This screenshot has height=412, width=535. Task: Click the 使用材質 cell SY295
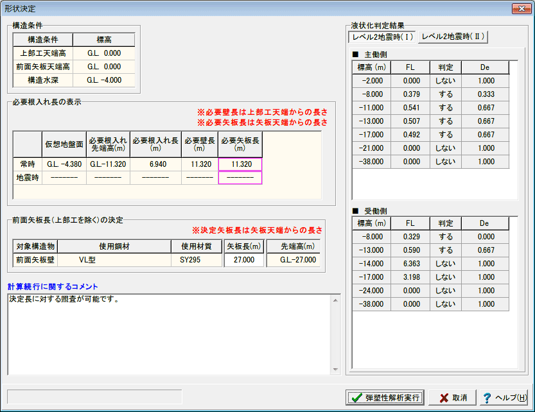[197, 260]
